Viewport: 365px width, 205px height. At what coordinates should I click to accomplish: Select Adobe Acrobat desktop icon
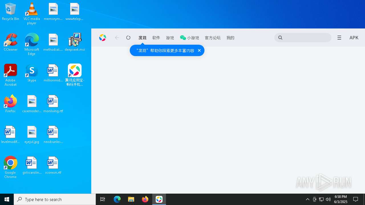(x=11, y=75)
